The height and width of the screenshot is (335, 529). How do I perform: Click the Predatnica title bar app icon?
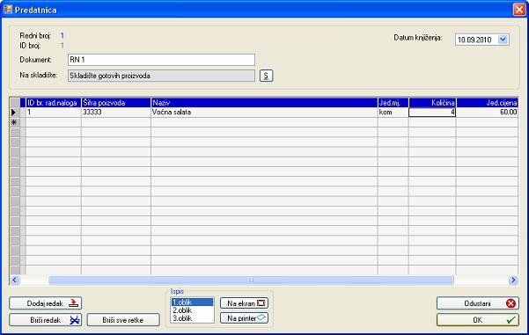7,10
